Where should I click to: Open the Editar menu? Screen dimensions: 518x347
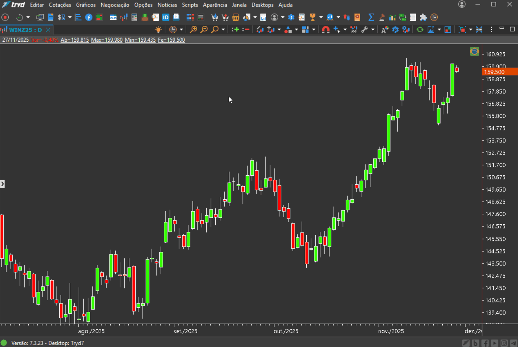click(37, 5)
